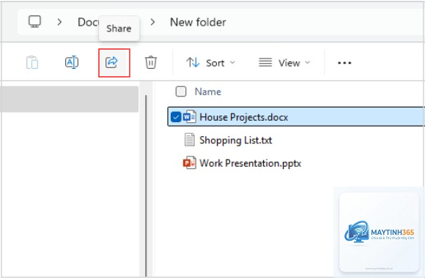Click the Share toolbar icon
The height and width of the screenshot is (278, 425).
click(x=111, y=62)
